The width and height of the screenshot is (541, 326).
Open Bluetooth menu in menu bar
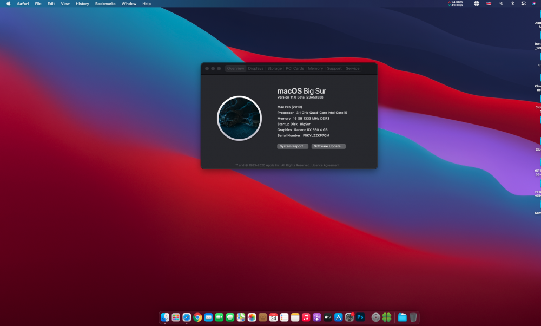point(512,3)
